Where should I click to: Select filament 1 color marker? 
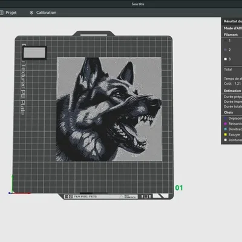click(x=226, y=41)
